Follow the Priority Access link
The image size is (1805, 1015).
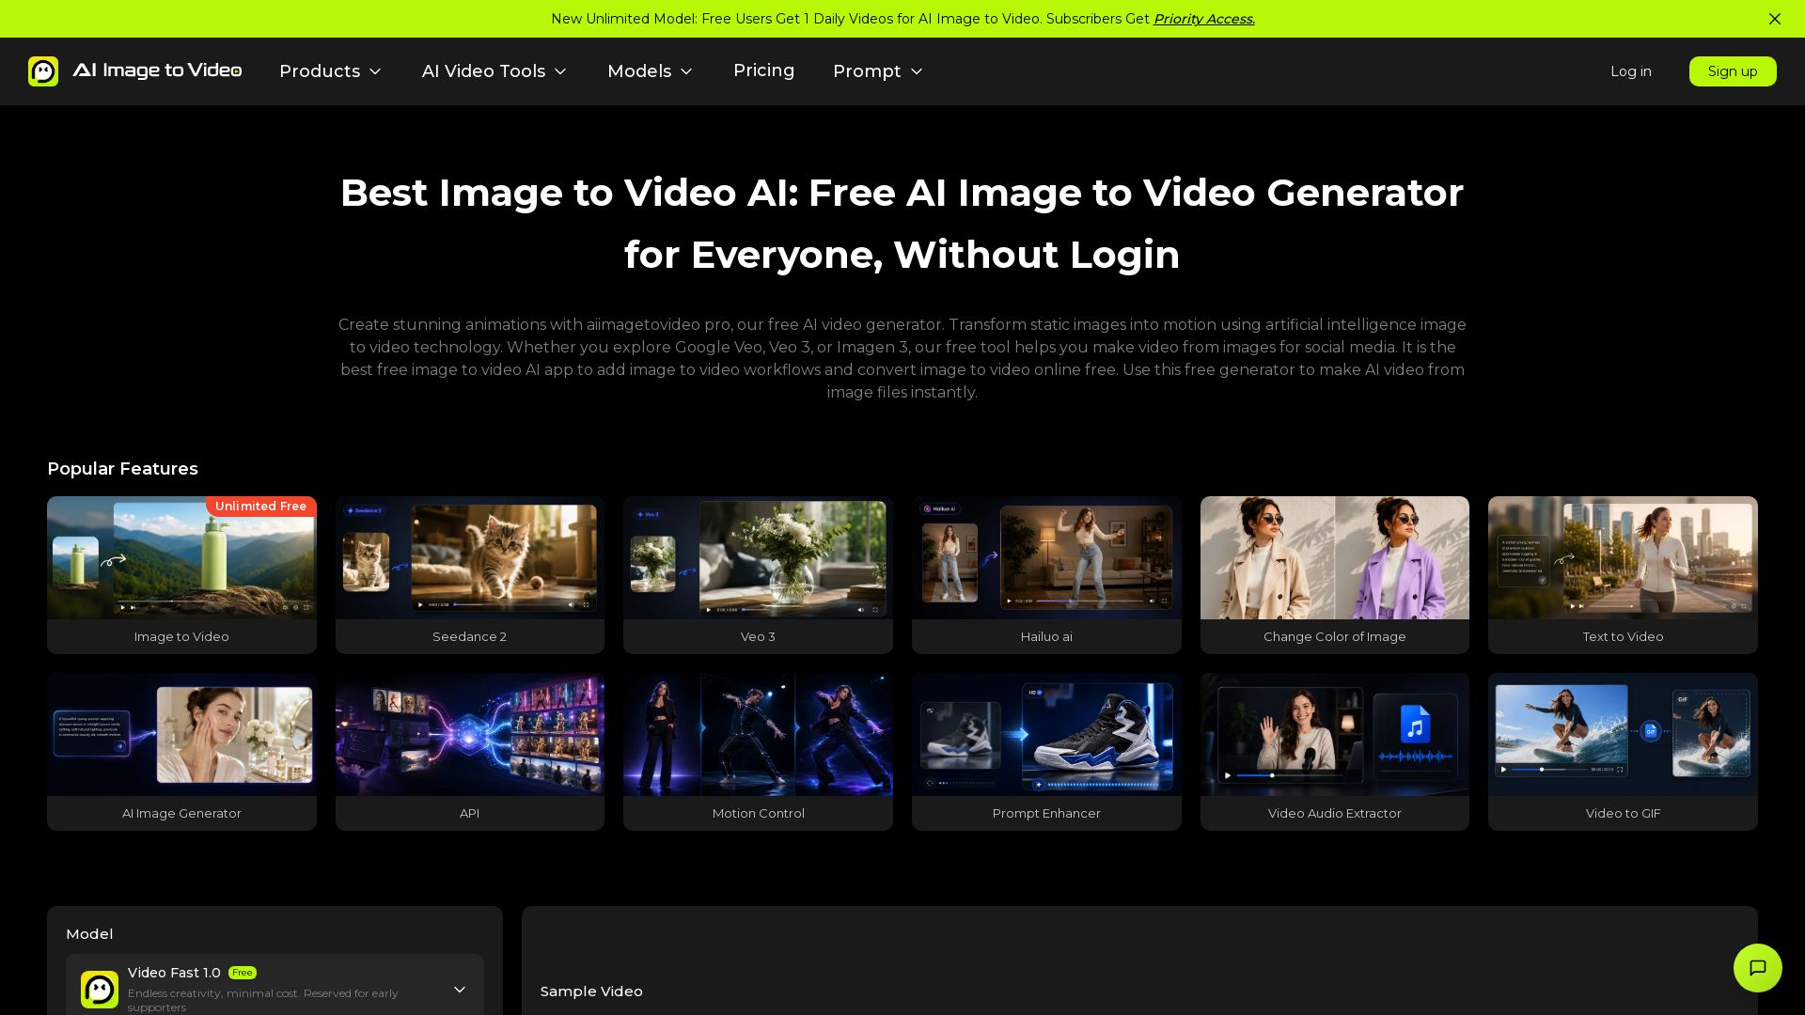pos(1204,19)
